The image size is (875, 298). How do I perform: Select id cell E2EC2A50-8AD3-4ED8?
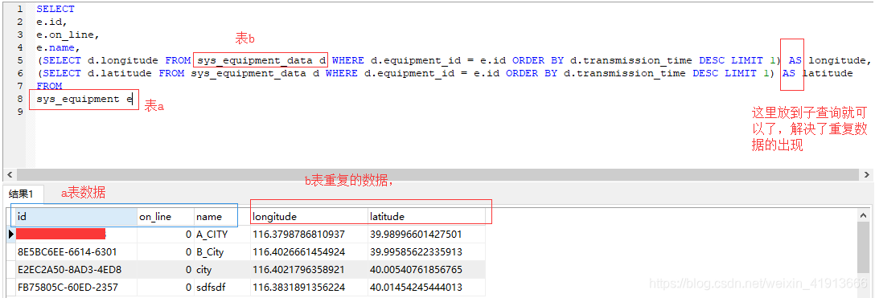pos(76,270)
